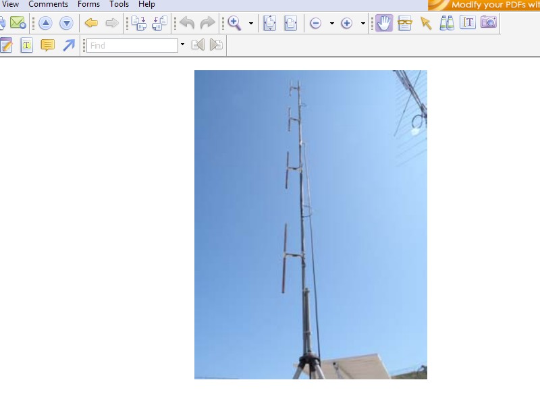Open the zoom in dropdown arrow
Image resolution: width=540 pixels, height=405 pixels.
click(363, 24)
